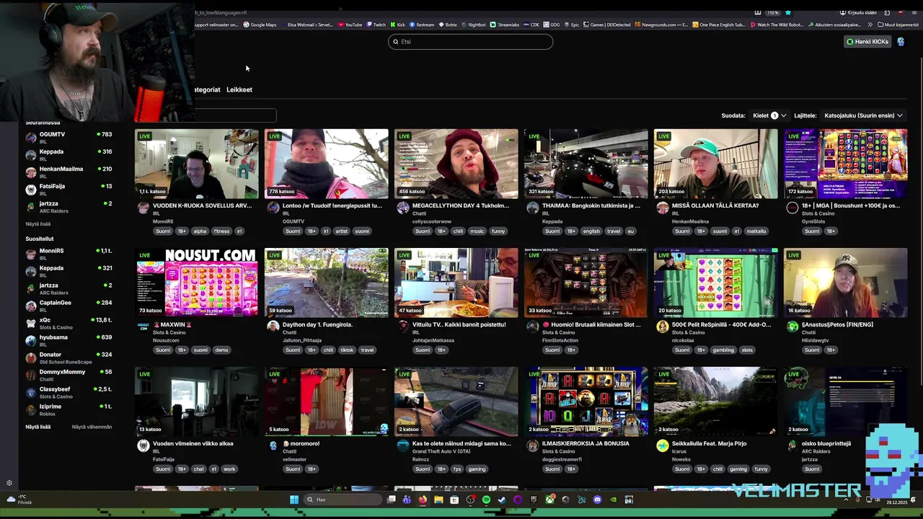Open xQc in recommended sidebar
This screenshot has height=519, width=923.
tap(69, 323)
